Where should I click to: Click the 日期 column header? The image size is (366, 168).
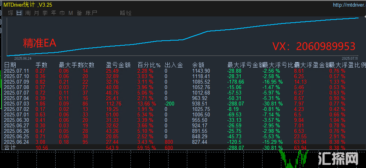coord(10,65)
